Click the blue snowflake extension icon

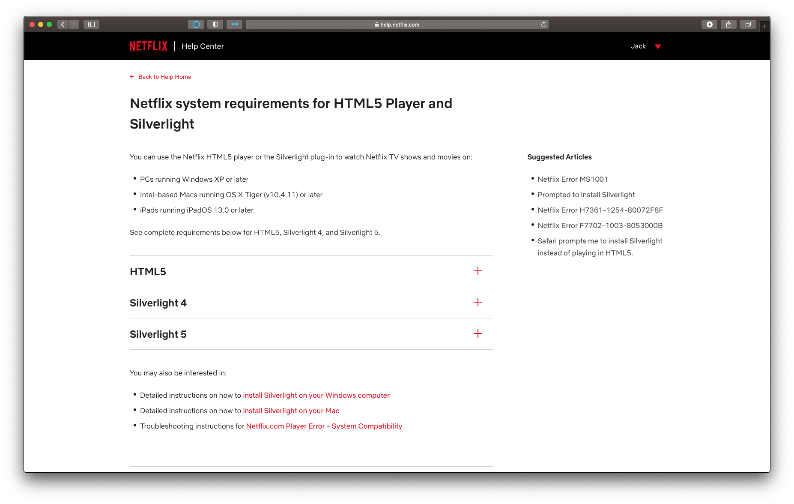click(235, 24)
